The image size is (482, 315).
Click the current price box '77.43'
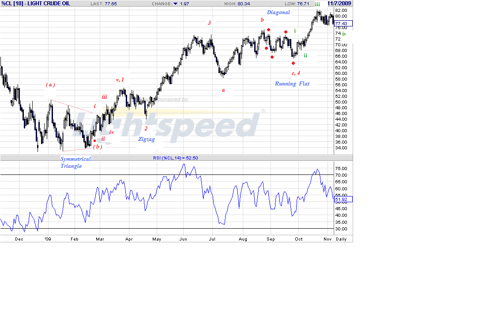343,23
